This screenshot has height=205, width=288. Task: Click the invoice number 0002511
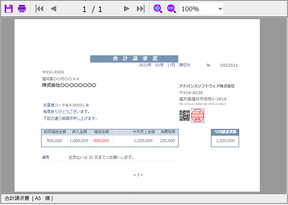click(229, 65)
